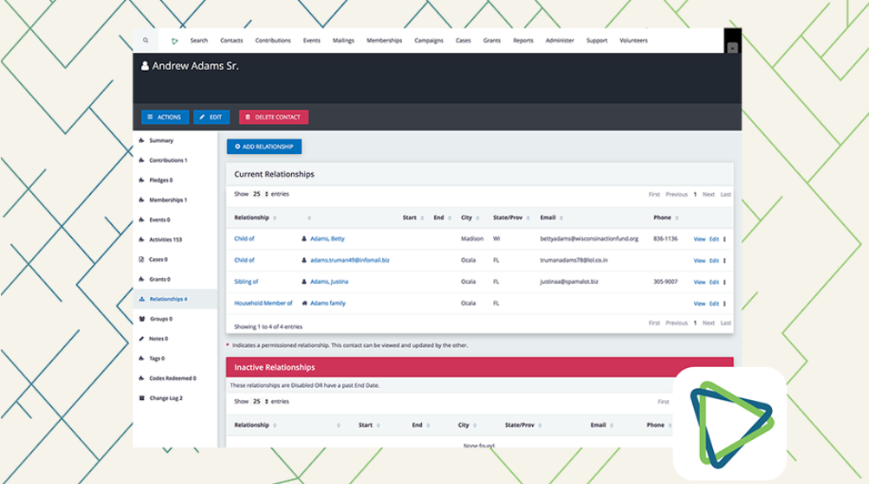This screenshot has height=484, width=869.
Task: Sort Current Relationships by City column
Action: click(470, 218)
